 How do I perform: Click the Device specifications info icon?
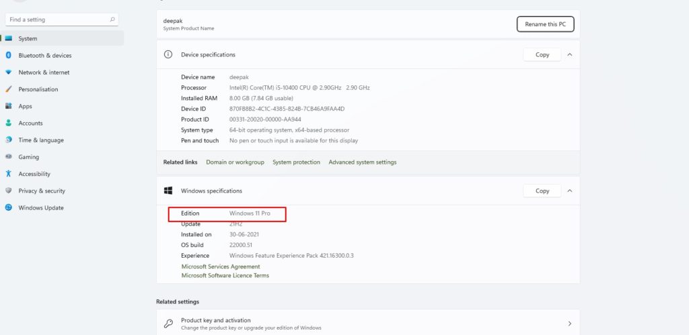pyautogui.click(x=168, y=54)
